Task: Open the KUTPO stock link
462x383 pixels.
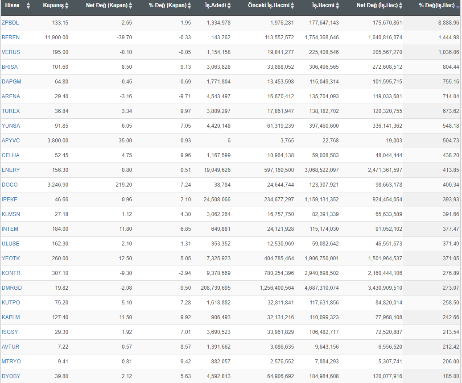Action: pos(11,303)
